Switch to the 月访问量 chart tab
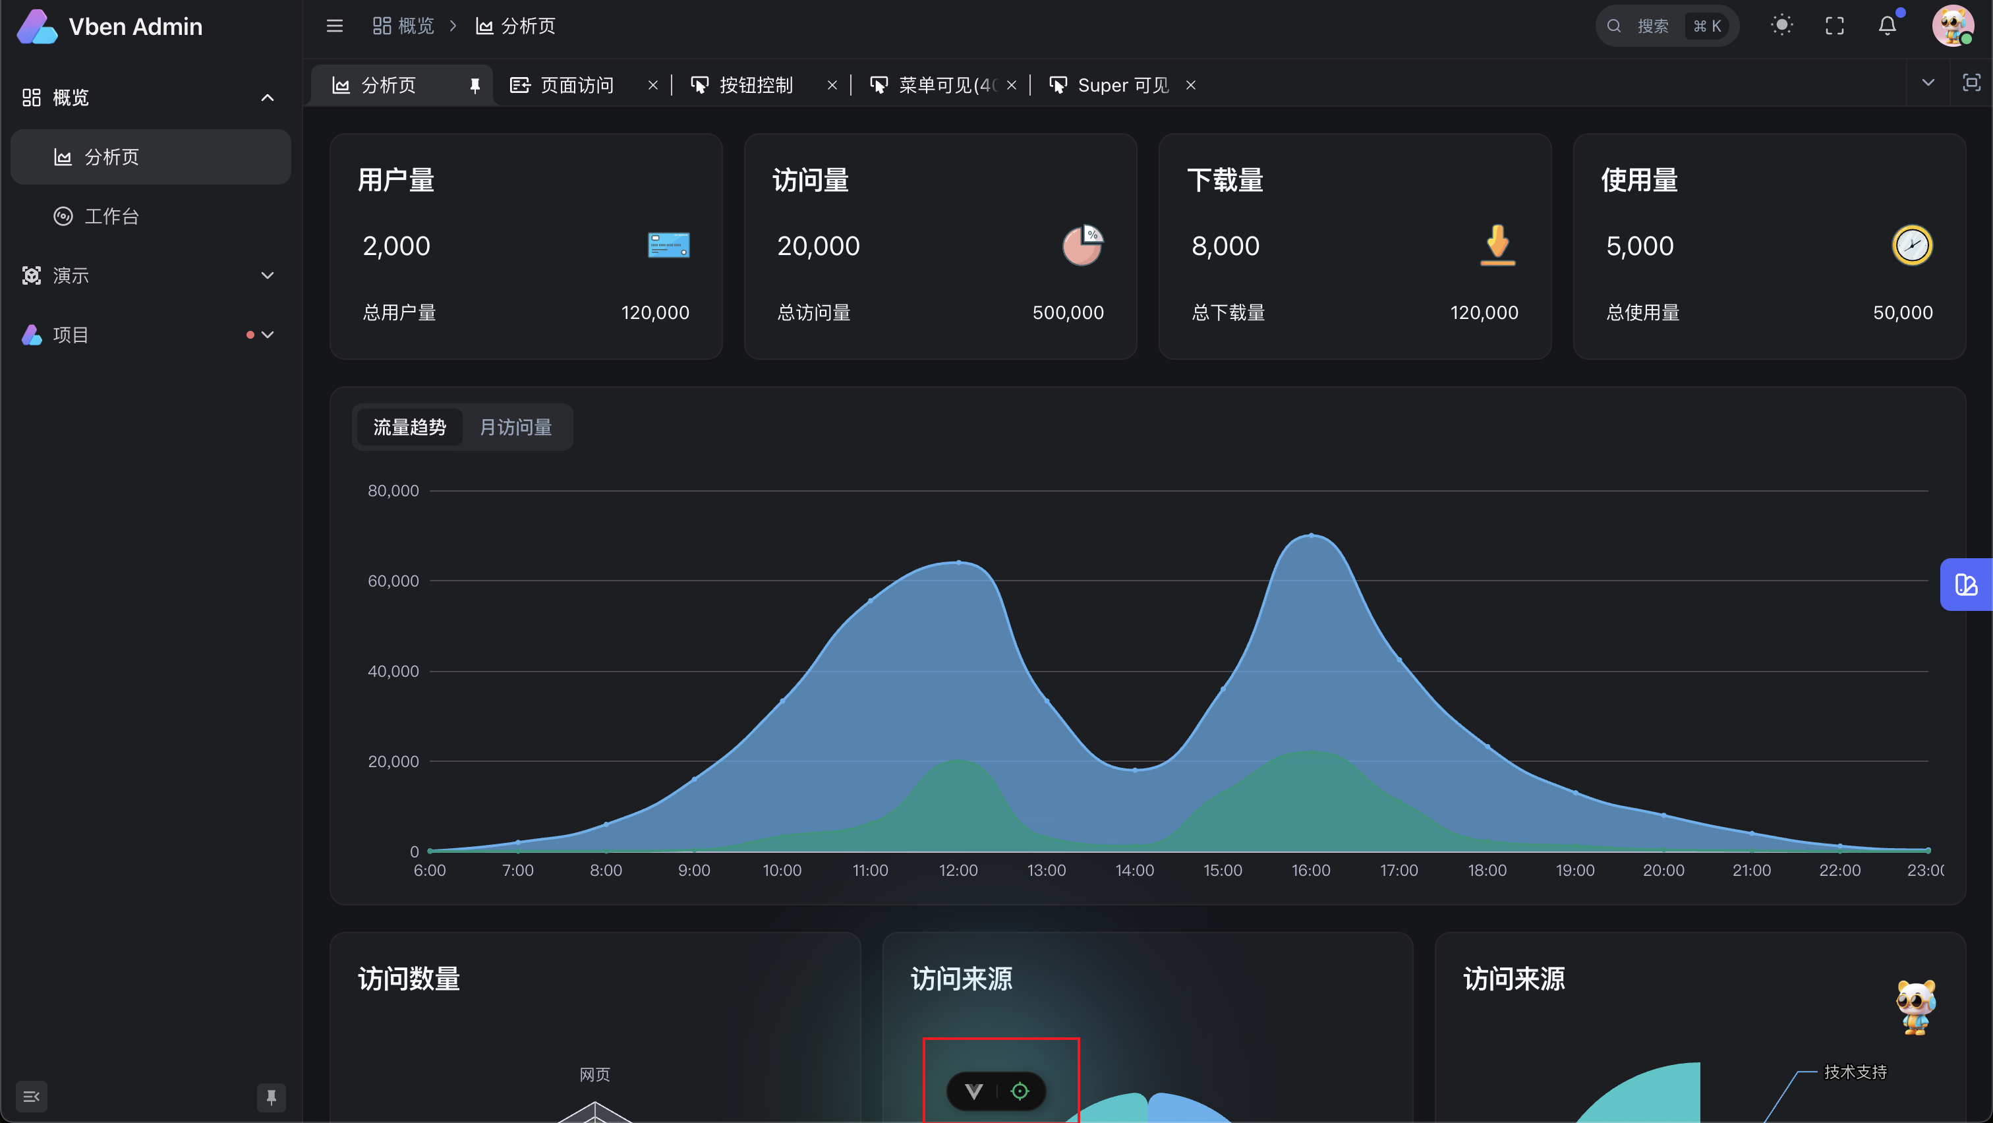The height and width of the screenshot is (1123, 1993). 515,427
